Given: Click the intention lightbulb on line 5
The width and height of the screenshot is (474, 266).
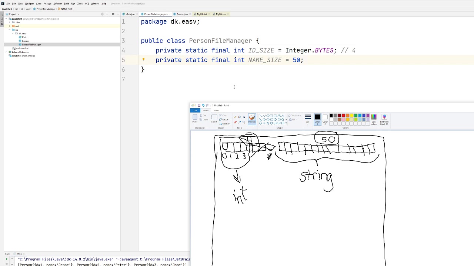Looking at the screenshot, I should coord(143,59).
